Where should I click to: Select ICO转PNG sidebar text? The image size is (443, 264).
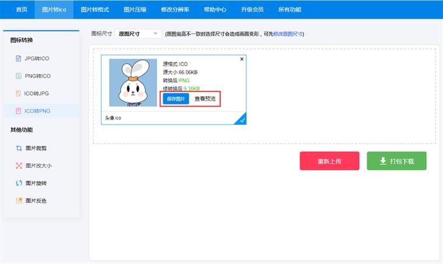pos(37,111)
